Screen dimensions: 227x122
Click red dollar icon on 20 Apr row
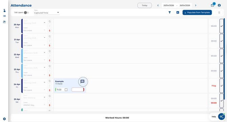[x=49, y=31]
